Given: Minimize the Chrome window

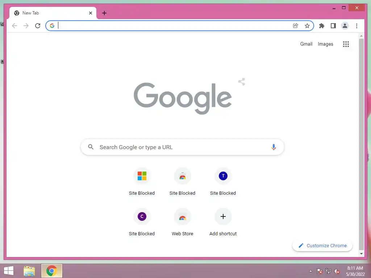Looking at the screenshot, I should coord(334,8).
